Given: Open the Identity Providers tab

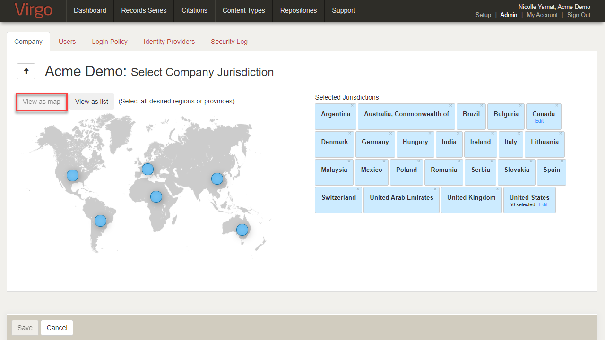Looking at the screenshot, I should 169,42.
